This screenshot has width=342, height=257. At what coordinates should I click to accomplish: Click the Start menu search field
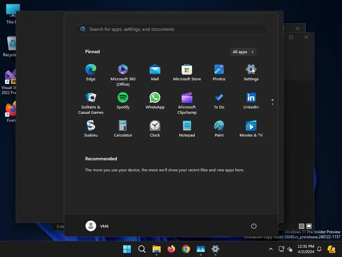click(x=171, y=29)
